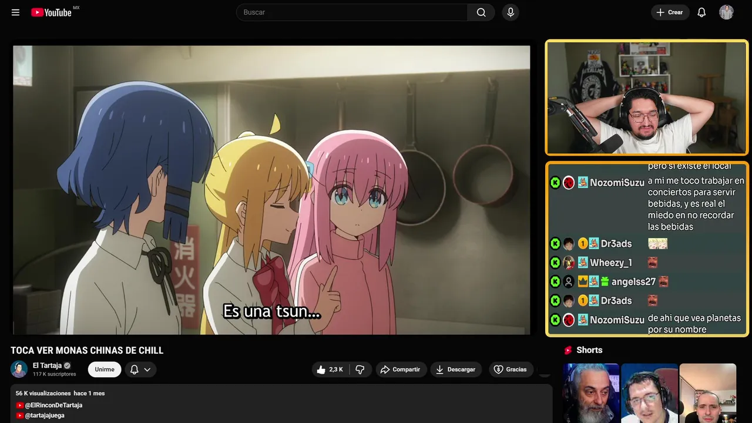Screen dimensions: 752x423
Task: Open subscription notification bell dropdown
Action: 140,370
